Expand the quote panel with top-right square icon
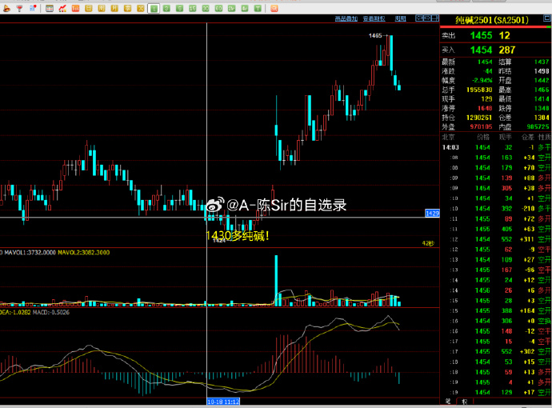 [x=545, y=18]
